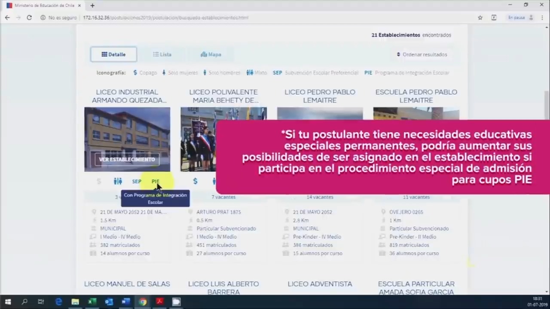The width and height of the screenshot is (550, 309).
Task: Click the 'ARTURO PRAT 1875' address
Action: (219, 212)
